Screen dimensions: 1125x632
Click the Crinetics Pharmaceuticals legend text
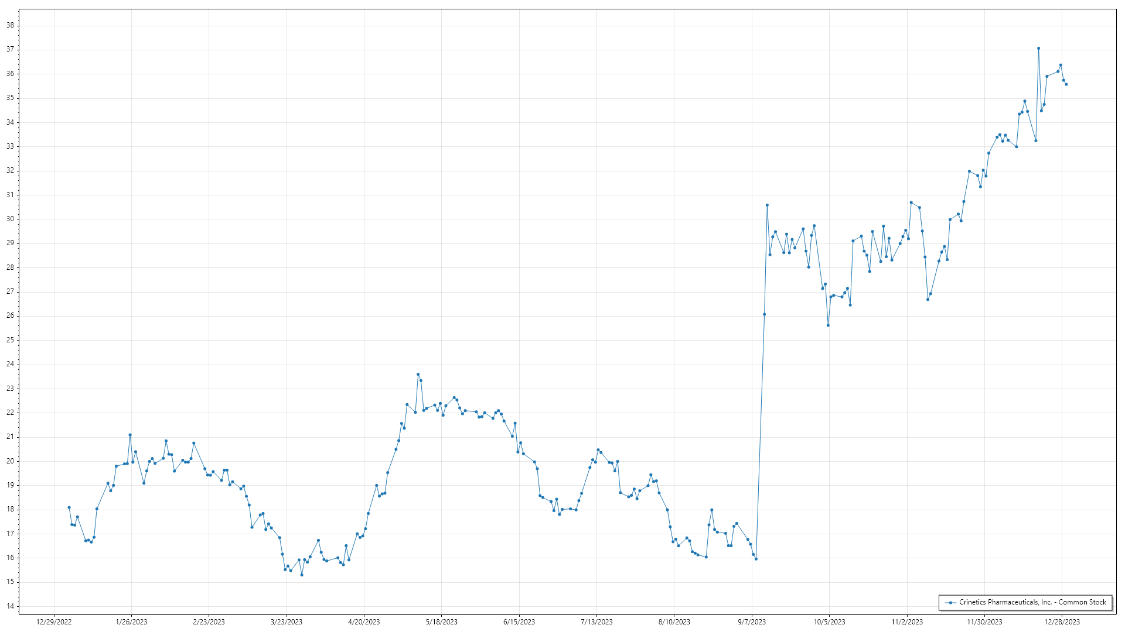(x=1032, y=602)
